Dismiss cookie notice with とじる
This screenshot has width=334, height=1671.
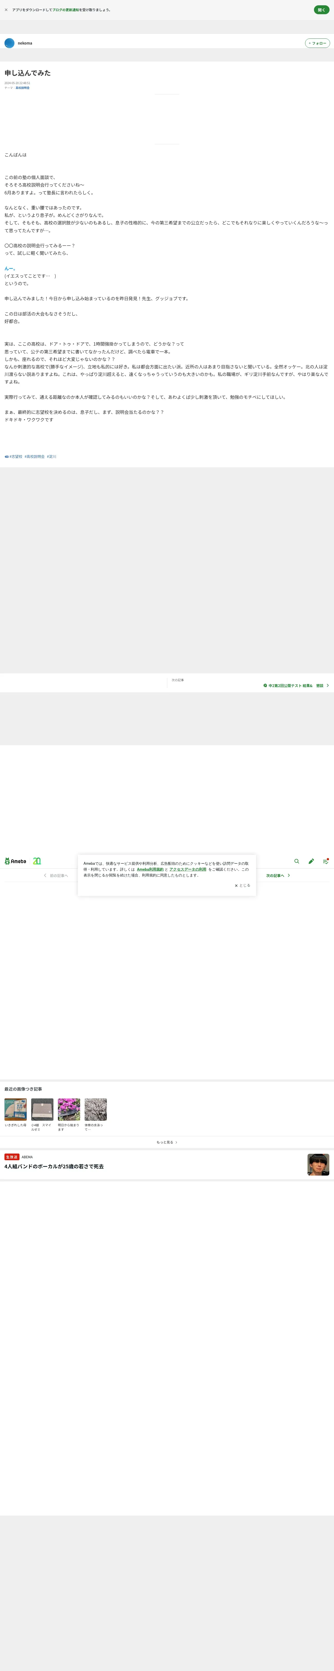pyautogui.click(x=242, y=885)
